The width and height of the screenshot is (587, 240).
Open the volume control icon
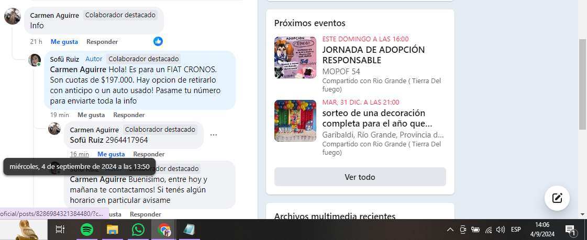(500, 230)
